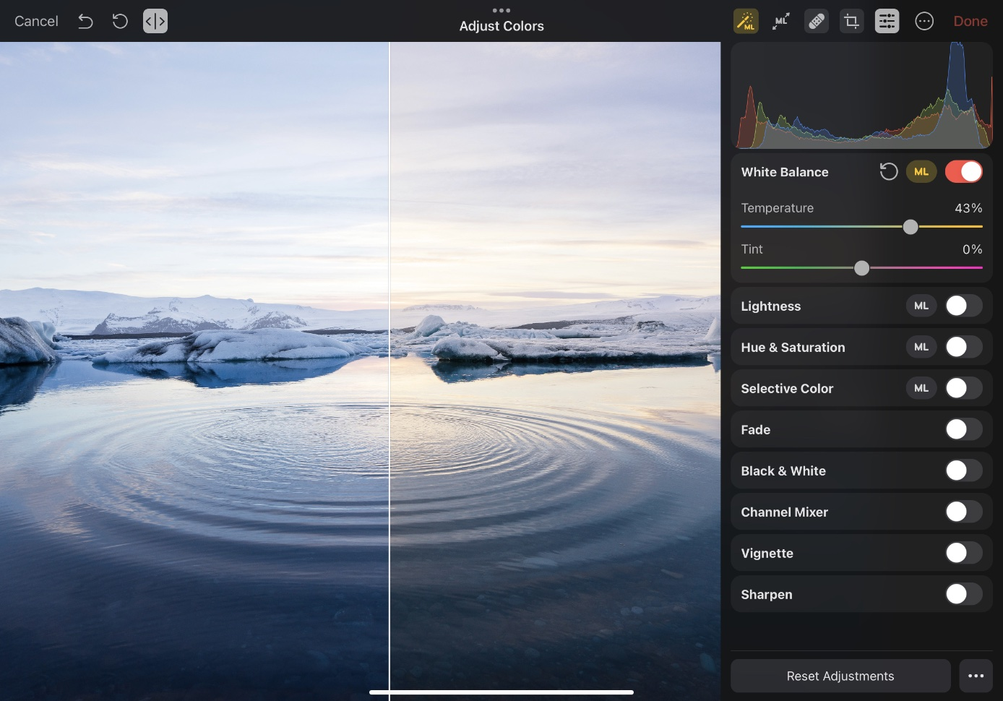Click the Temperature 43% value
1003x701 pixels.
coord(968,208)
